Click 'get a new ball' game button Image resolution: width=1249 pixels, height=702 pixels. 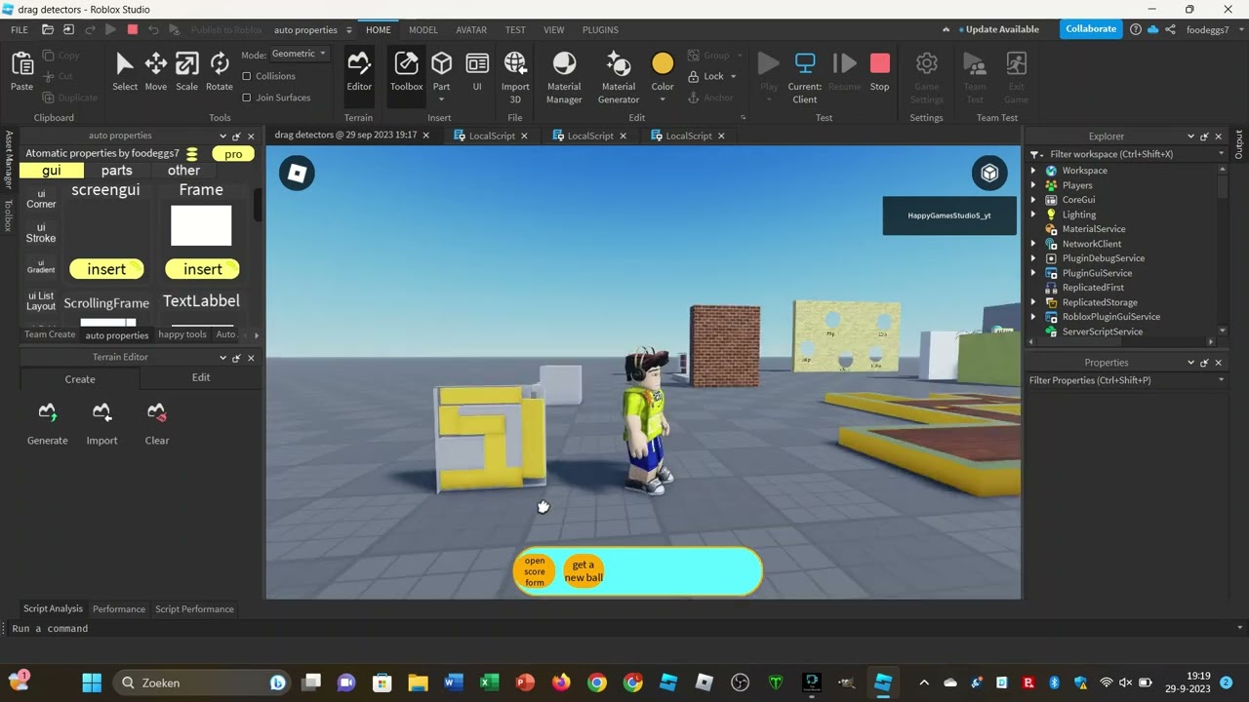point(584,571)
